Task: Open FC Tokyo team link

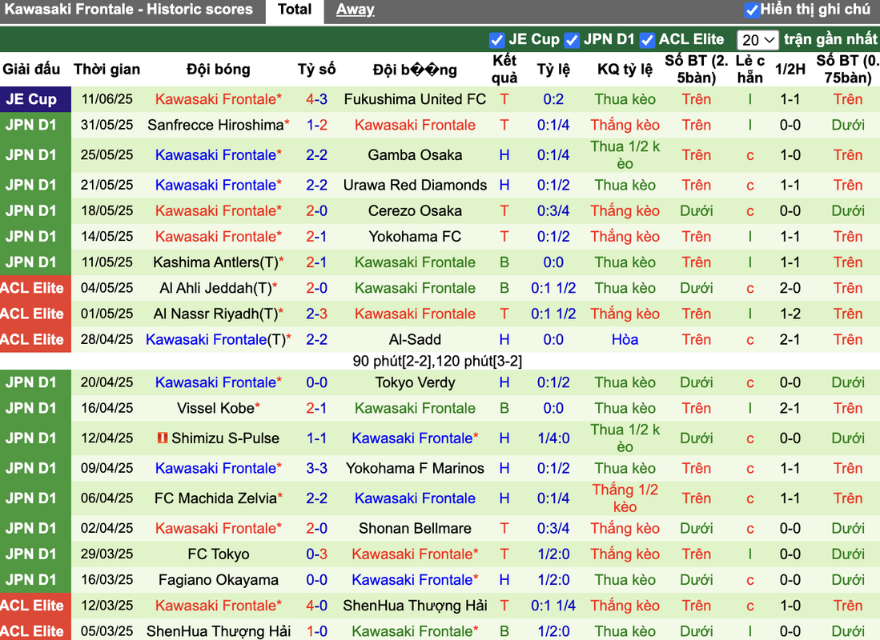Action: [x=219, y=554]
